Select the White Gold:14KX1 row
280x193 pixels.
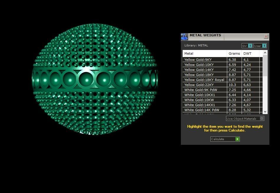point(222,105)
